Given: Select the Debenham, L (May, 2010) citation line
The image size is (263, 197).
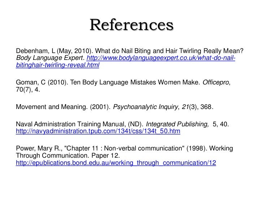Looking at the screenshot, I should pos(129,51).
